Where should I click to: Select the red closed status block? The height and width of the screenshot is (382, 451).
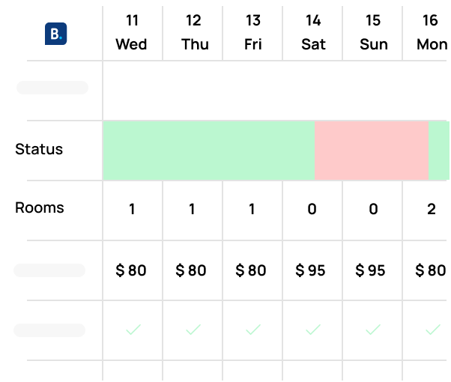coord(372,151)
